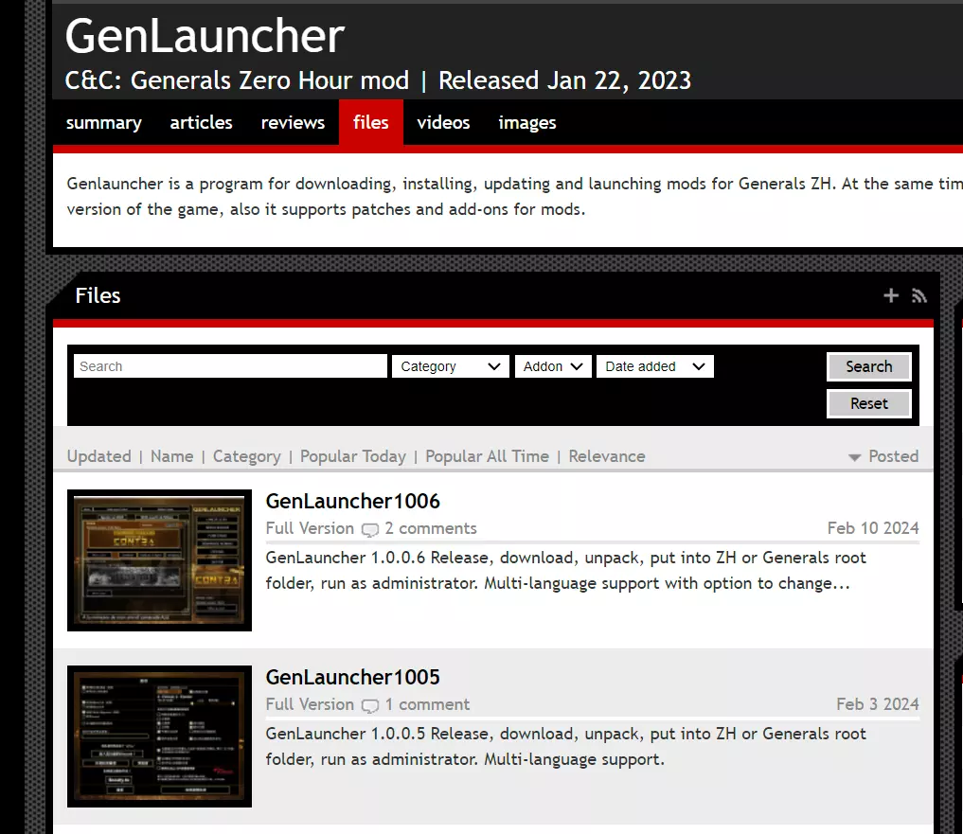Sort files by Name

click(x=172, y=456)
